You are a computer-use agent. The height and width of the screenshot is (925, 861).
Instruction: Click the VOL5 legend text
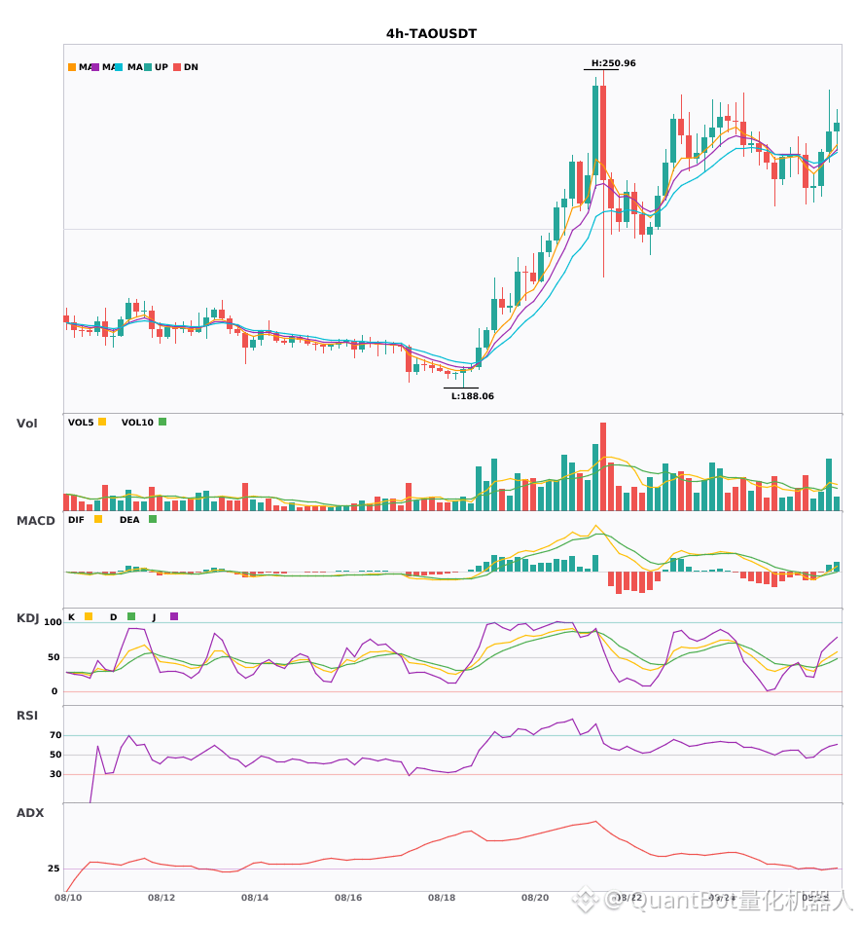click(x=81, y=423)
